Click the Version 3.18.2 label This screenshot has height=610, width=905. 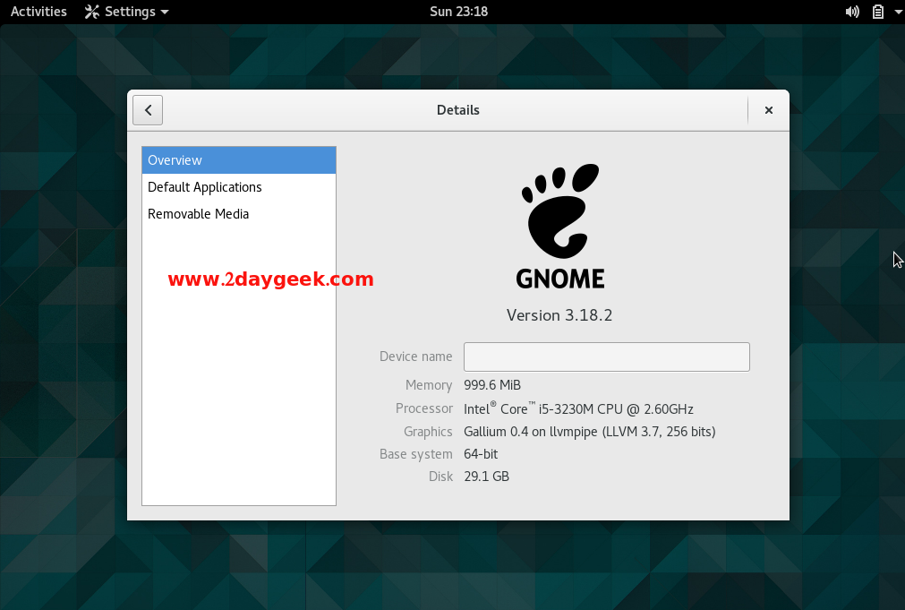click(559, 315)
